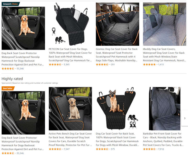Viewport: 188px width, 157px height.
Task: Click the iBuddy gray seat cover image
Action: 165,24
